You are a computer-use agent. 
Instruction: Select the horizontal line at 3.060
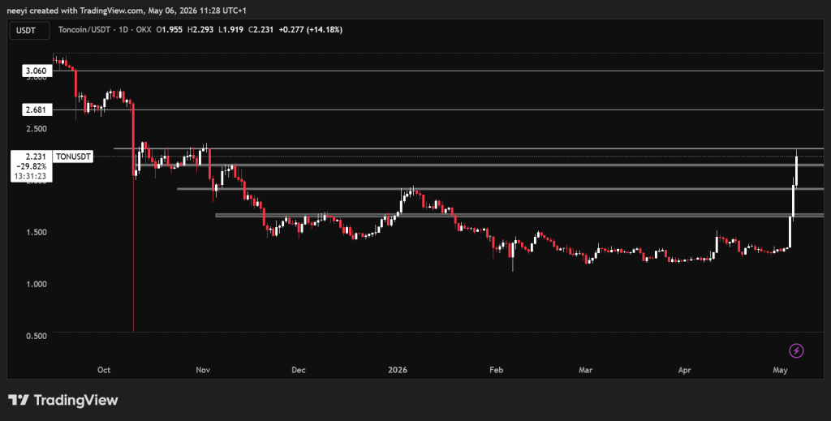click(x=437, y=71)
